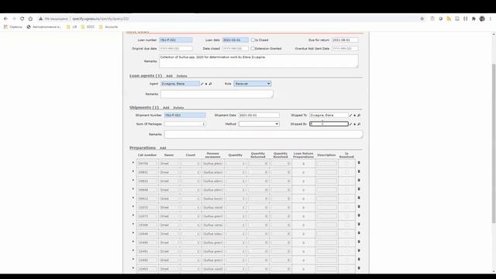Add a new loan agent
The width and height of the screenshot is (496, 279).
click(x=169, y=76)
